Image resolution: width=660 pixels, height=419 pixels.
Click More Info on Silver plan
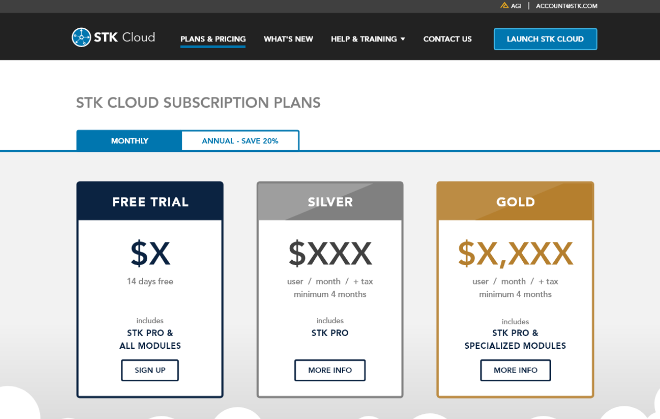pyautogui.click(x=330, y=370)
